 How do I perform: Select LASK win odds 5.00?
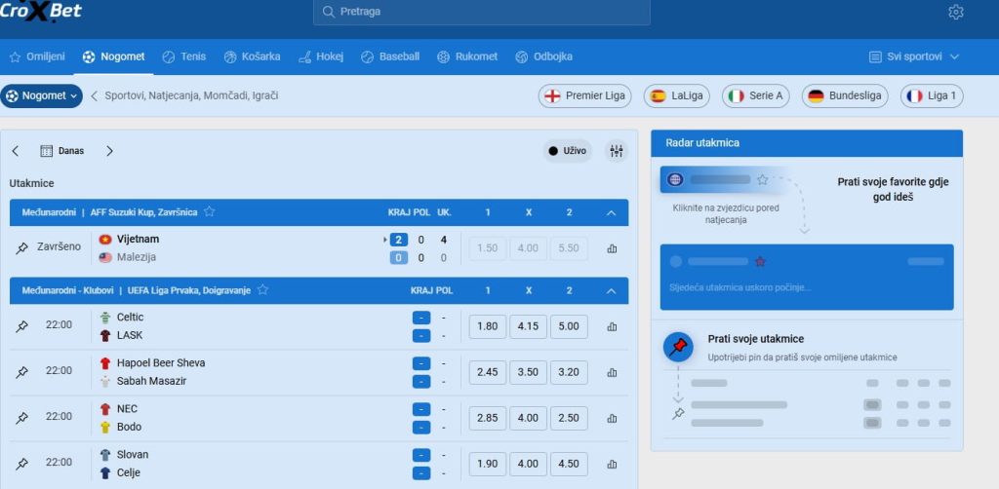pos(569,327)
